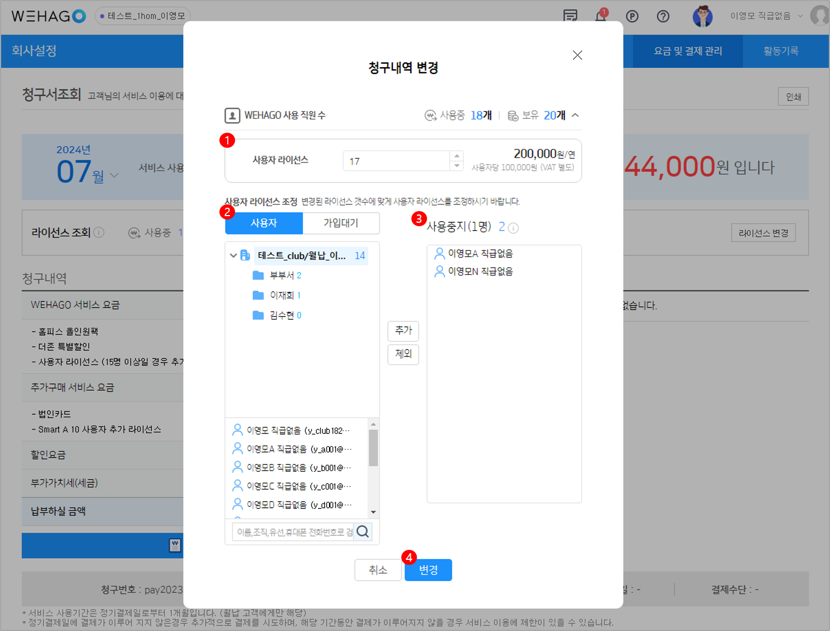Click info icon next to 사용중지 count
Screen dimensions: 830x631
pyautogui.click(x=513, y=228)
